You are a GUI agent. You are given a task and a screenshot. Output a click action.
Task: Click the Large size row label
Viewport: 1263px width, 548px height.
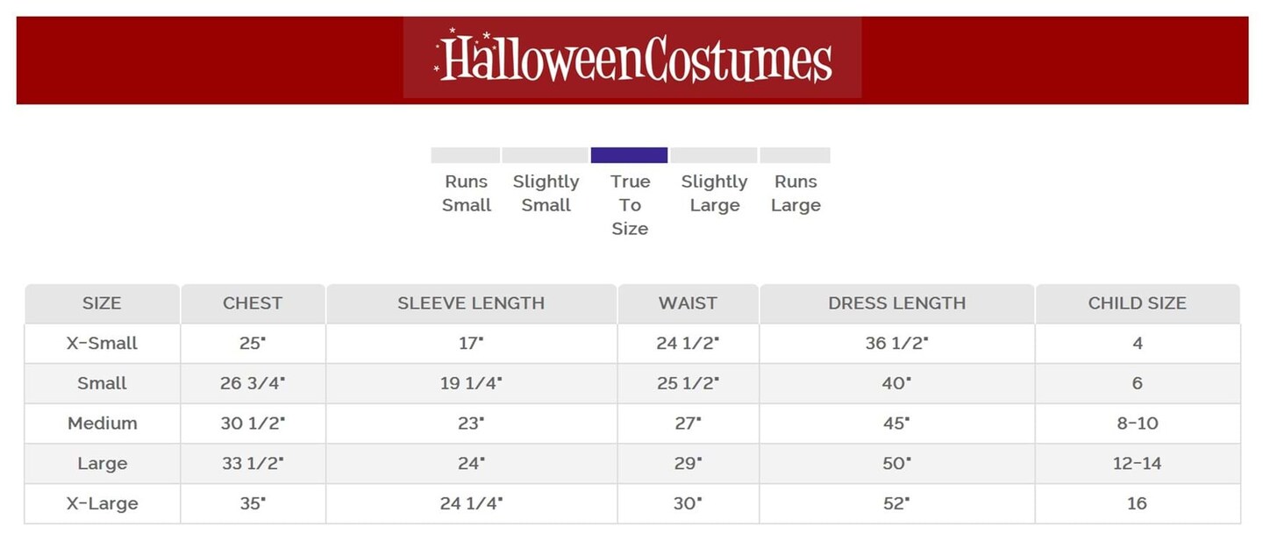pos(102,463)
